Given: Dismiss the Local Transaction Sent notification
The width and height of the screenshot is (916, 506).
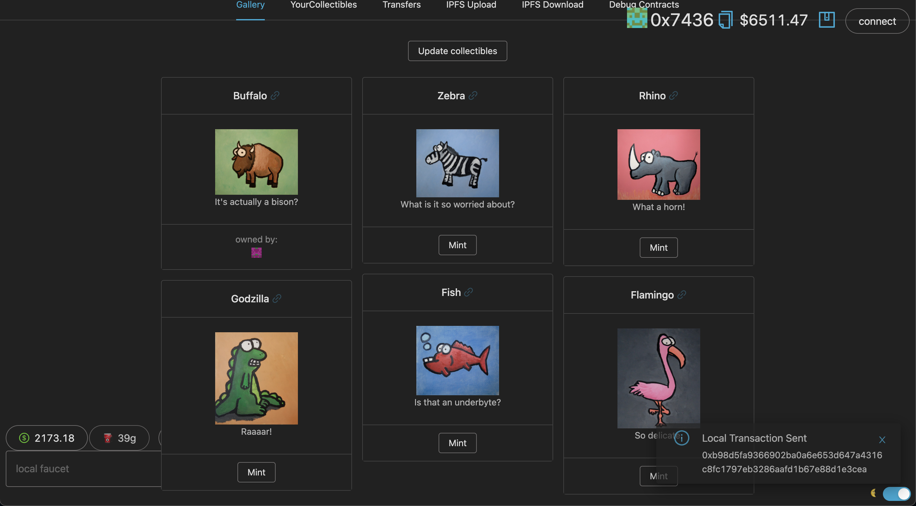Looking at the screenshot, I should (x=882, y=440).
